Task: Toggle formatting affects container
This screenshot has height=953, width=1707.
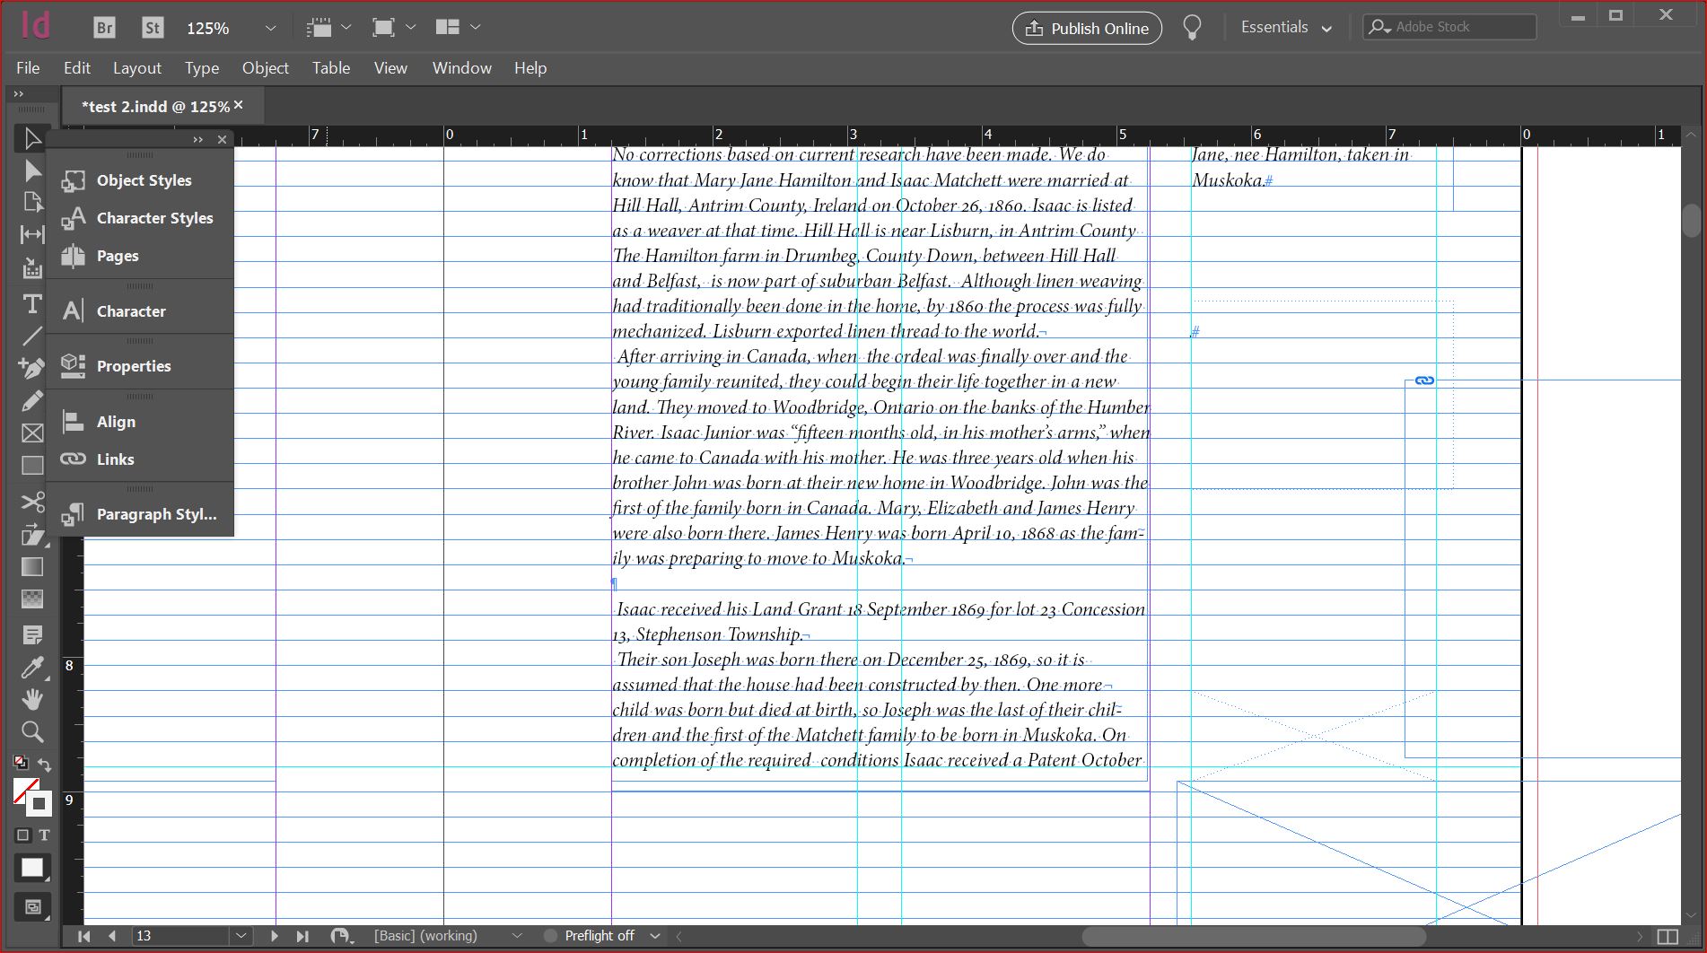Action: point(23,835)
